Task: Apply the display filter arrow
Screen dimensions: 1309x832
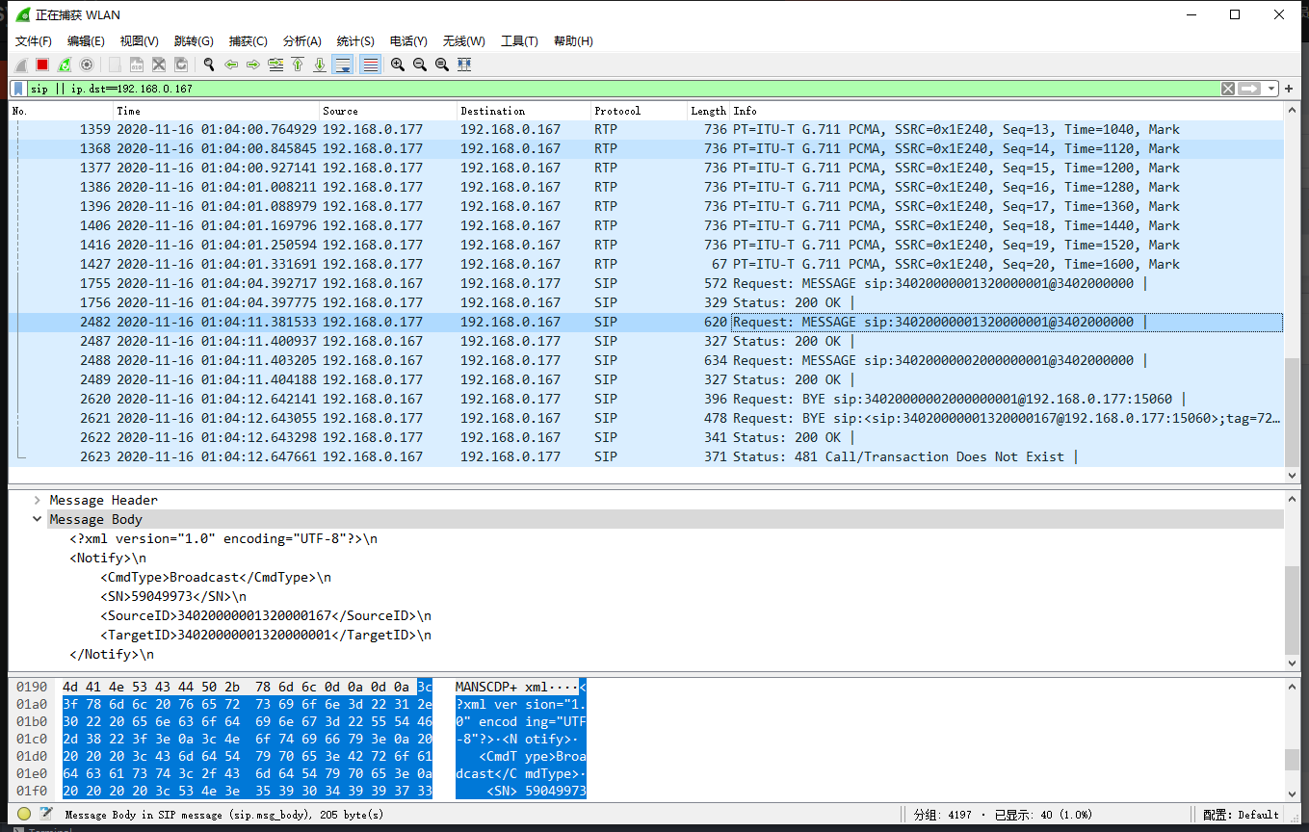Action: pyautogui.click(x=1249, y=89)
